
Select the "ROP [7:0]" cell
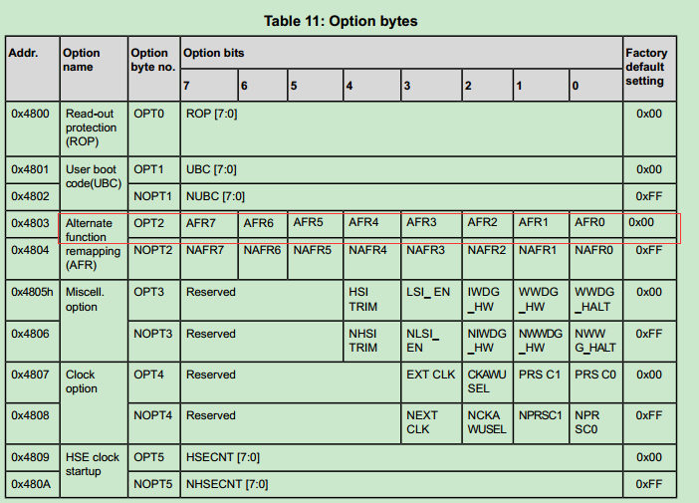pos(211,115)
